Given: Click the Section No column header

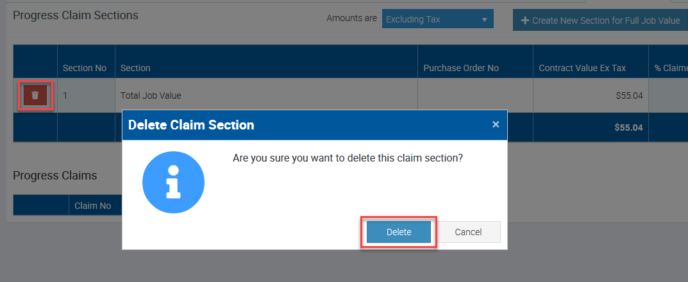Looking at the screenshot, I should (85, 68).
